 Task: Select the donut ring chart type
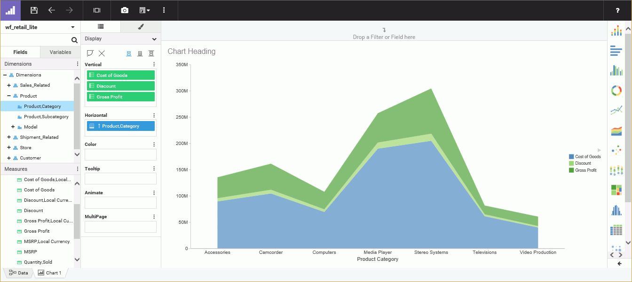pos(616,91)
